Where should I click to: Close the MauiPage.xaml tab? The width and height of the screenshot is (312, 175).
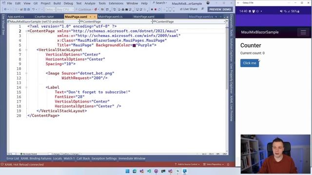point(95,17)
